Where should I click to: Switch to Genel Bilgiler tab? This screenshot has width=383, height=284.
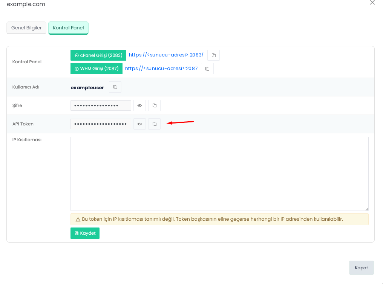pos(26,28)
